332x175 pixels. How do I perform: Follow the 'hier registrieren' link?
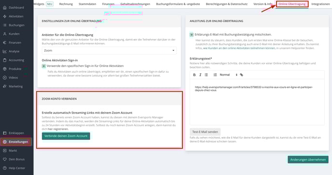pyautogui.click(x=58, y=129)
